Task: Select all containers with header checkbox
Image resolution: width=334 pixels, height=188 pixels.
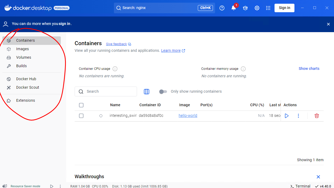Action: [81, 105]
